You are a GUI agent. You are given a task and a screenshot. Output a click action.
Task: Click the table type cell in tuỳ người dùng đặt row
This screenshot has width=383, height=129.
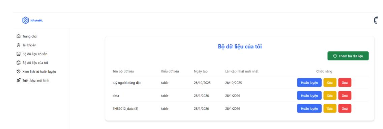coord(165,83)
